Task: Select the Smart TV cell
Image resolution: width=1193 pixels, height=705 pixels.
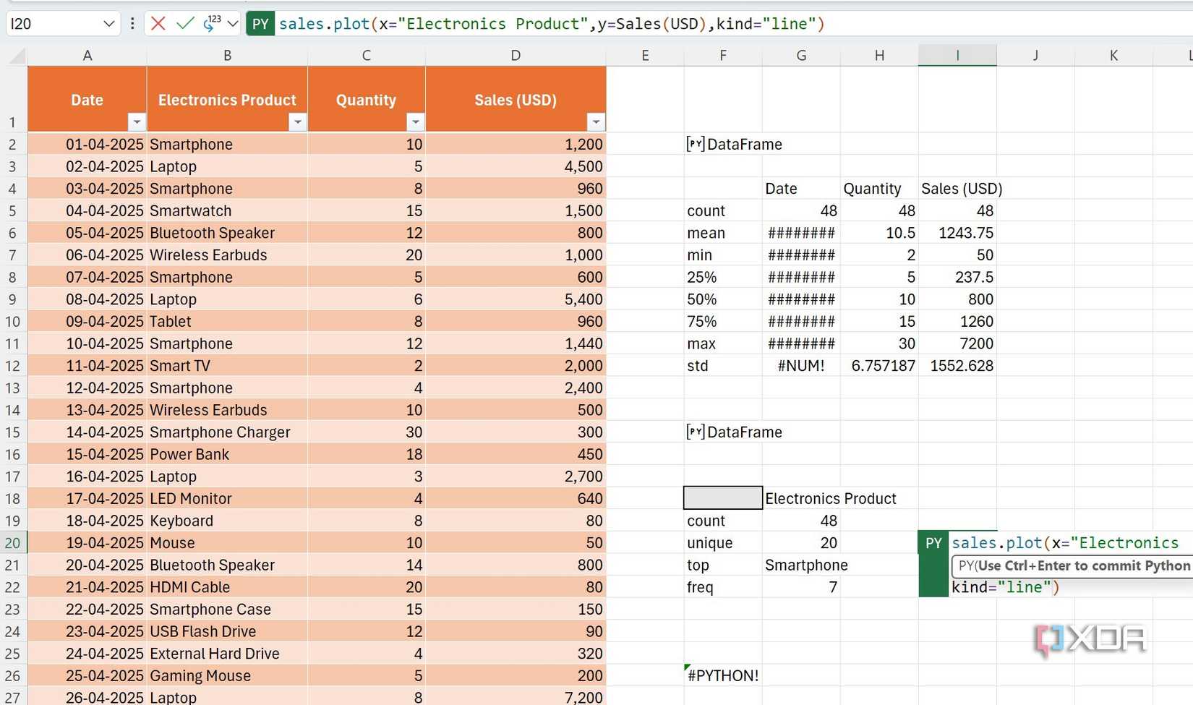Action: [227, 366]
